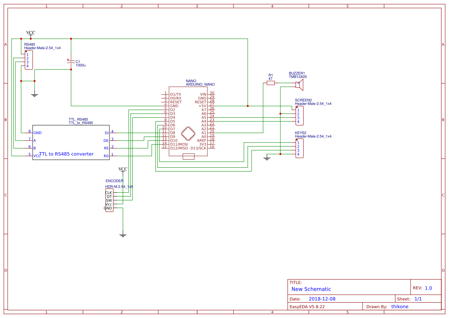Click the ENCODER HDR-M-2.54_1x5 component

click(x=109, y=200)
